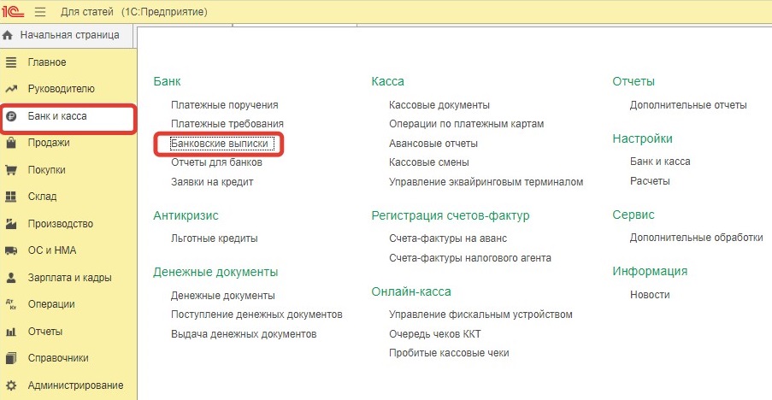Click the Главное section list icon
Viewport: 772px width, 400px height.
coord(11,62)
